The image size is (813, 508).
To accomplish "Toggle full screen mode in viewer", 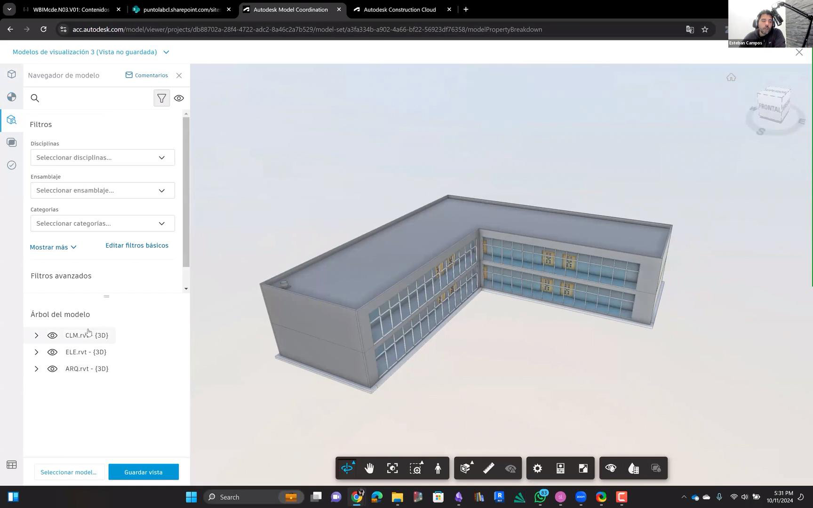I will (583, 468).
